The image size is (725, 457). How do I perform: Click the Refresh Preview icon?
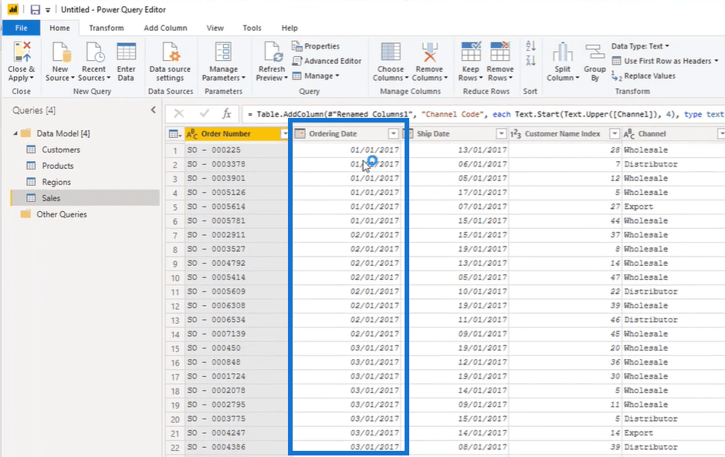[x=272, y=52]
